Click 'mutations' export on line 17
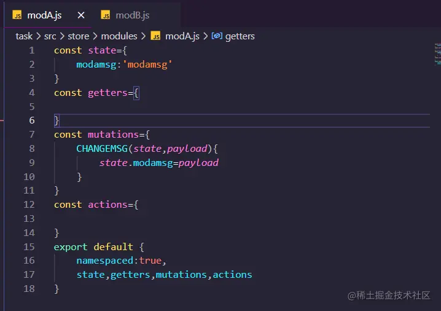 181,275
